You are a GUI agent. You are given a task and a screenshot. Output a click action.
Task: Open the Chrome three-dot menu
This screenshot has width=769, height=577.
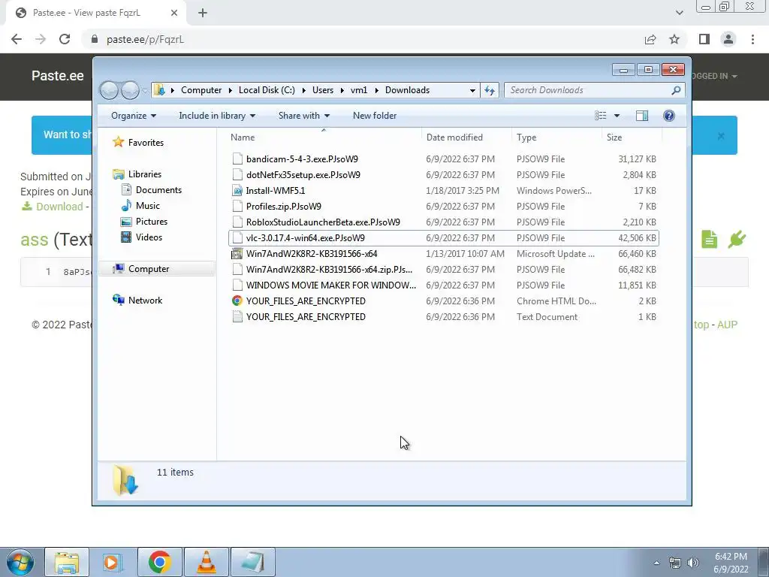tap(752, 39)
